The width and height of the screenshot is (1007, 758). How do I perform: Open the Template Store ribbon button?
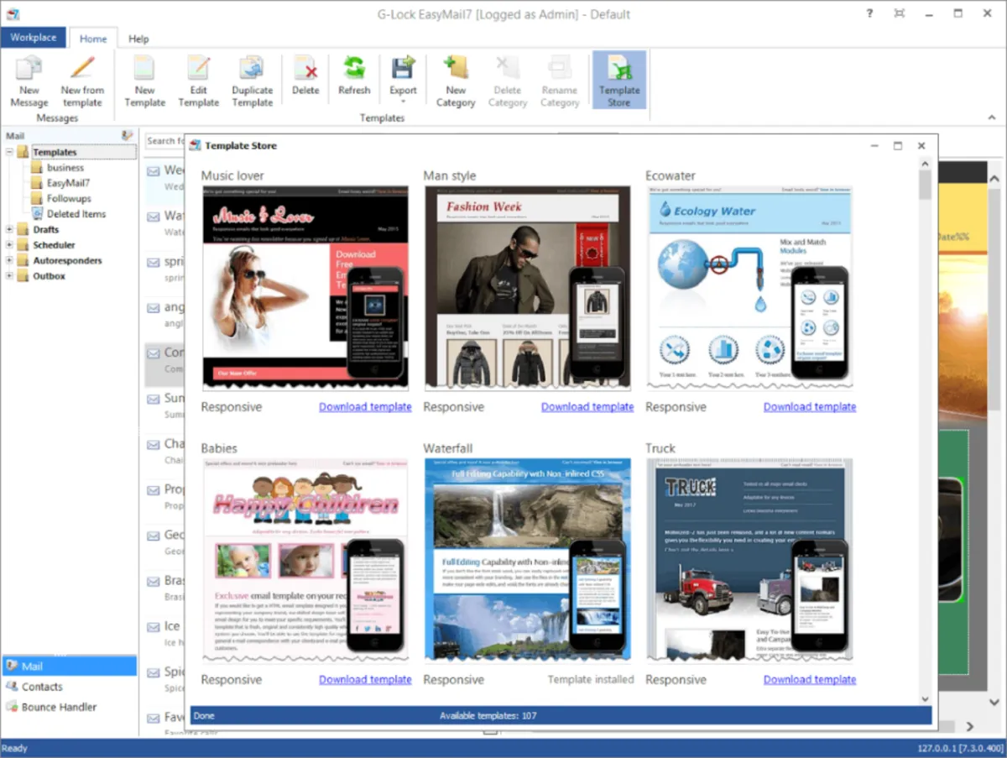(x=619, y=81)
